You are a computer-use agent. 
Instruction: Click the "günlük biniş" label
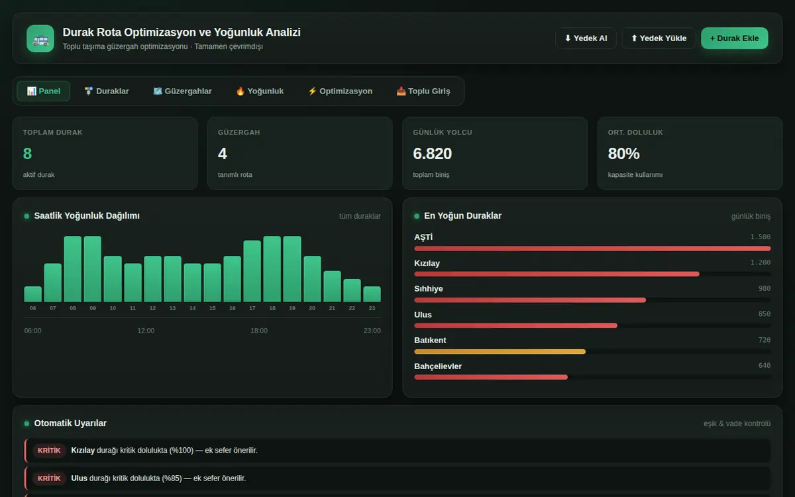(751, 216)
